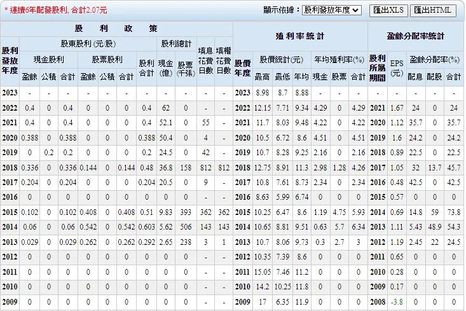The image size is (466, 311).
Task: Click dividend total 0.603 in 2014 row
Action: (x=147, y=227)
